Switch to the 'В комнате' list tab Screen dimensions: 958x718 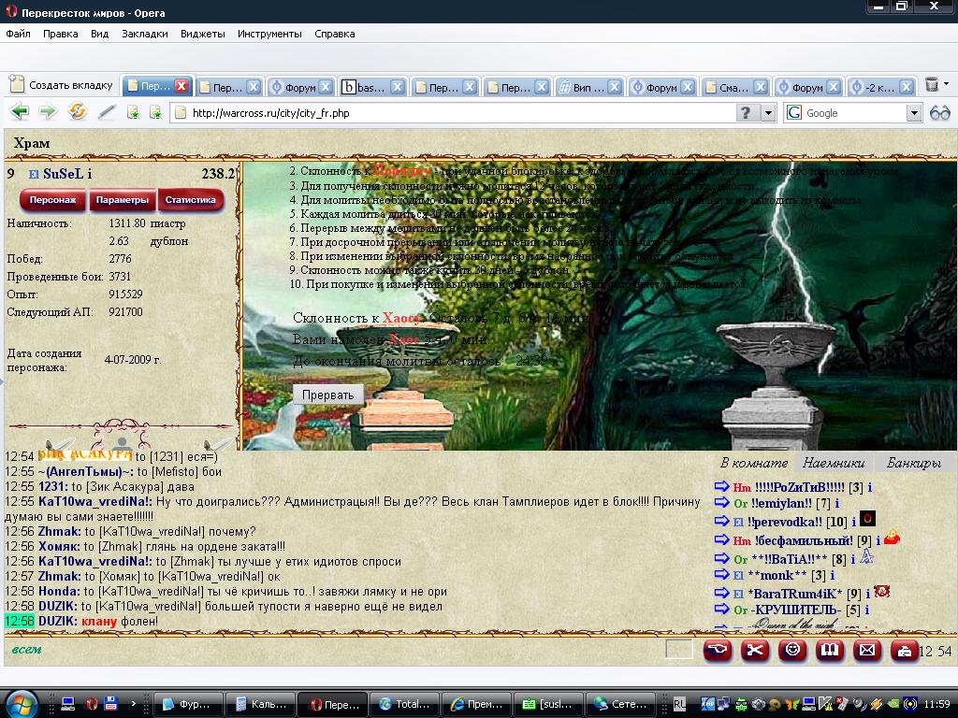(754, 463)
